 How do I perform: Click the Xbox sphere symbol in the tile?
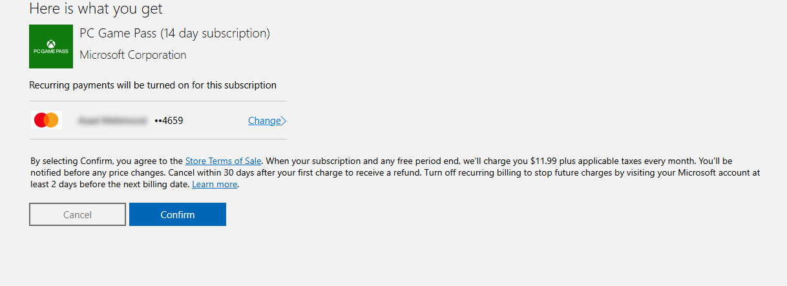tap(51, 42)
